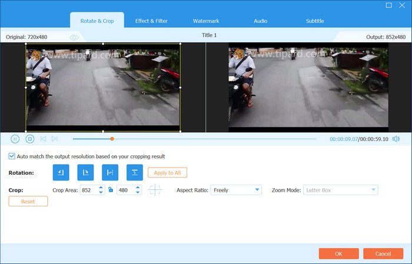Open the Watermark tab
412x264 pixels.
206,21
